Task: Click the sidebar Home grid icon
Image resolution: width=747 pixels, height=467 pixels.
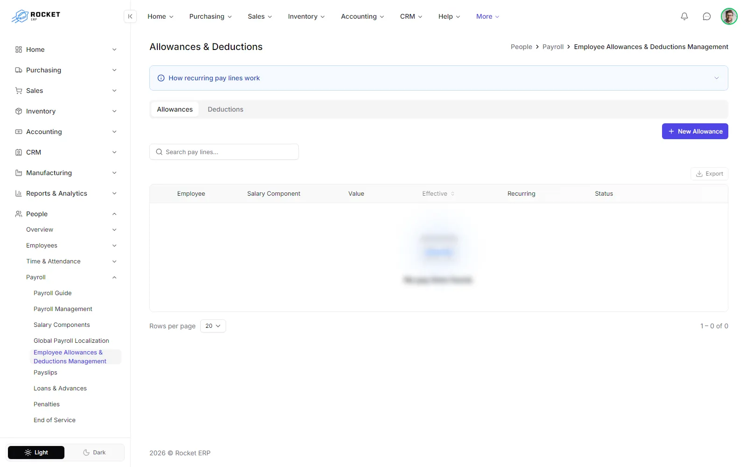Action: pyautogui.click(x=19, y=50)
